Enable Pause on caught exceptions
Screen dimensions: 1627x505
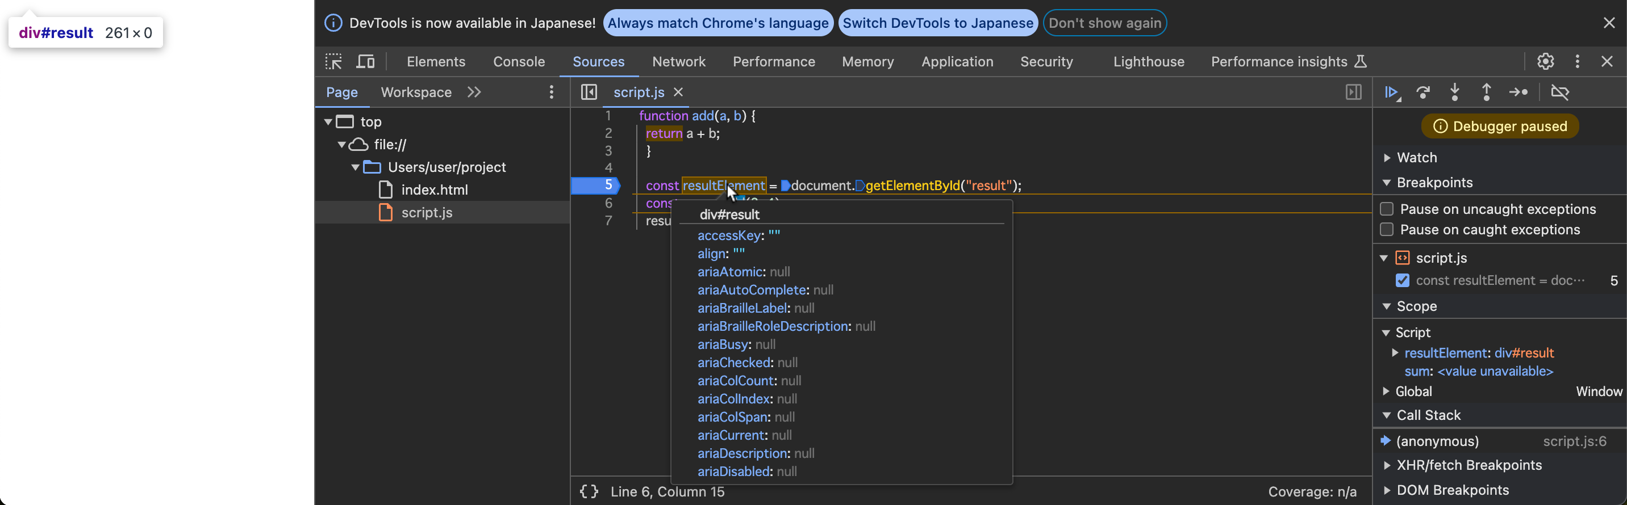(x=1386, y=230)
